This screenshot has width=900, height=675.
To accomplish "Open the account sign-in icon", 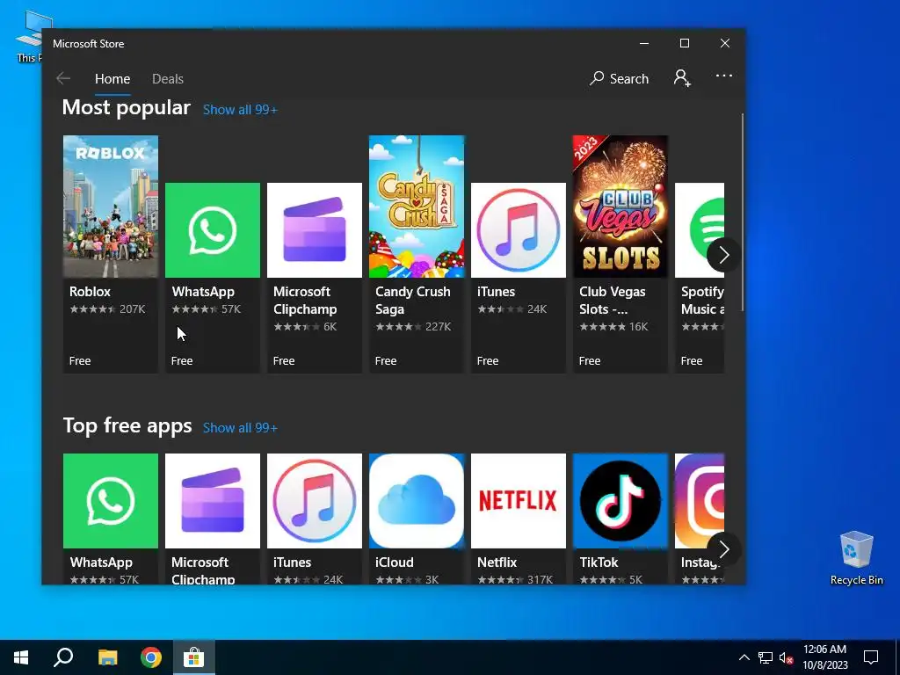I will click(x=682, y=78).
